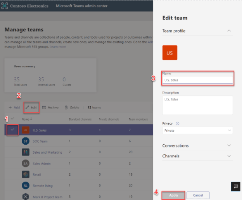Click the Standard channels column header
This screenshot has height=200, width=242.
pos(80,119)
